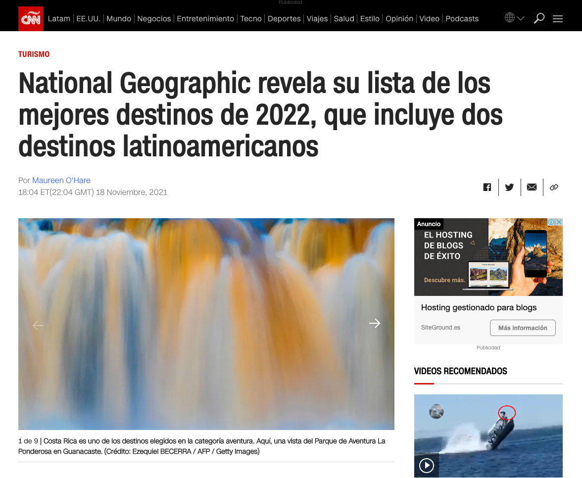Image resolution: width=582 pixels, height=478 pixels.
Task: Click the publication date 18 Noviembre, 2021
Action: pyautogui.click(x=132, y=192)
